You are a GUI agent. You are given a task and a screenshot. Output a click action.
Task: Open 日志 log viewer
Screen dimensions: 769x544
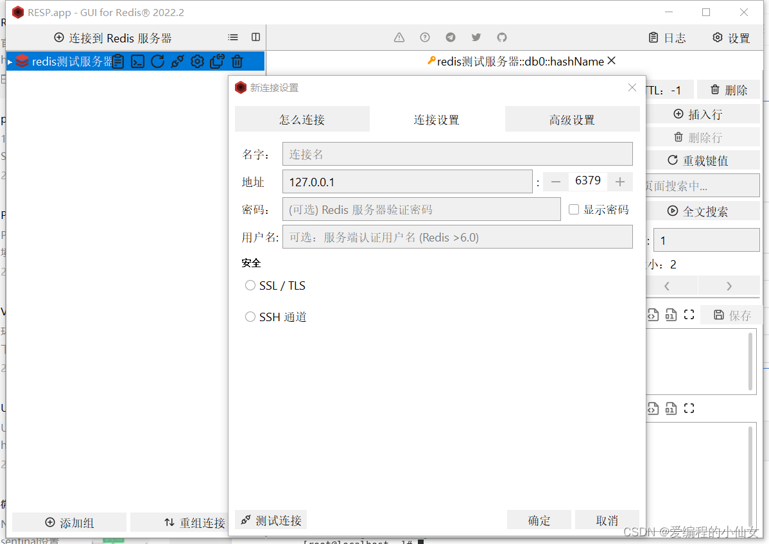[x=667, y=38]
